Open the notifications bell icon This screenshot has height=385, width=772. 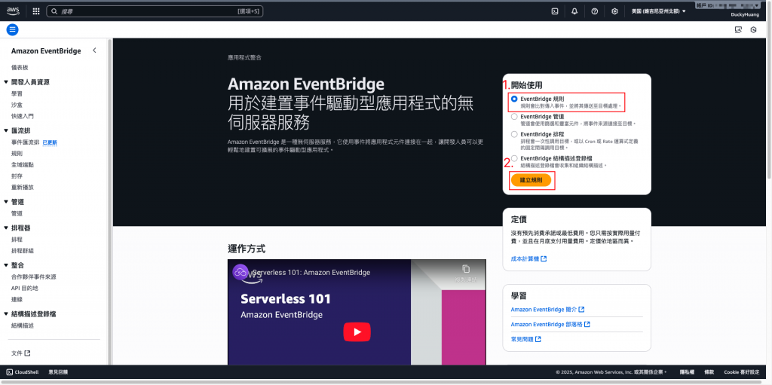click(x=574, y=11)
